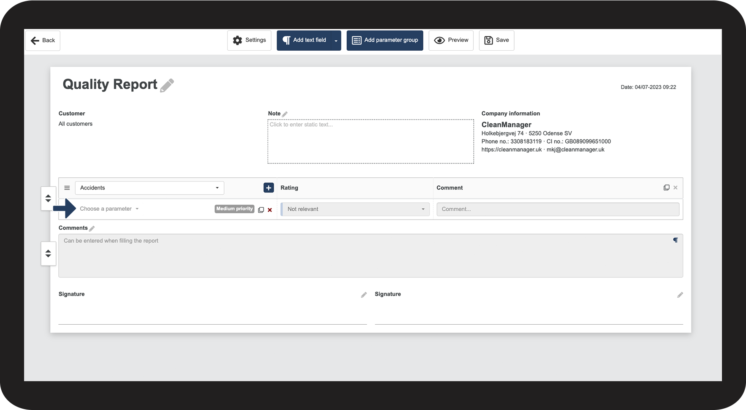Click the Medium priority badge
Image resolution: width=746 pixels, height=410 pixels.
tap(234, 209)
